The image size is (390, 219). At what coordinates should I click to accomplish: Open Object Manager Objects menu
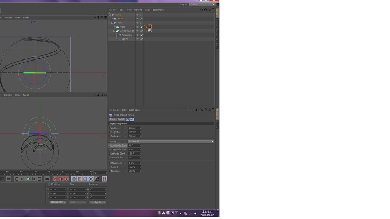pos(138,10)
